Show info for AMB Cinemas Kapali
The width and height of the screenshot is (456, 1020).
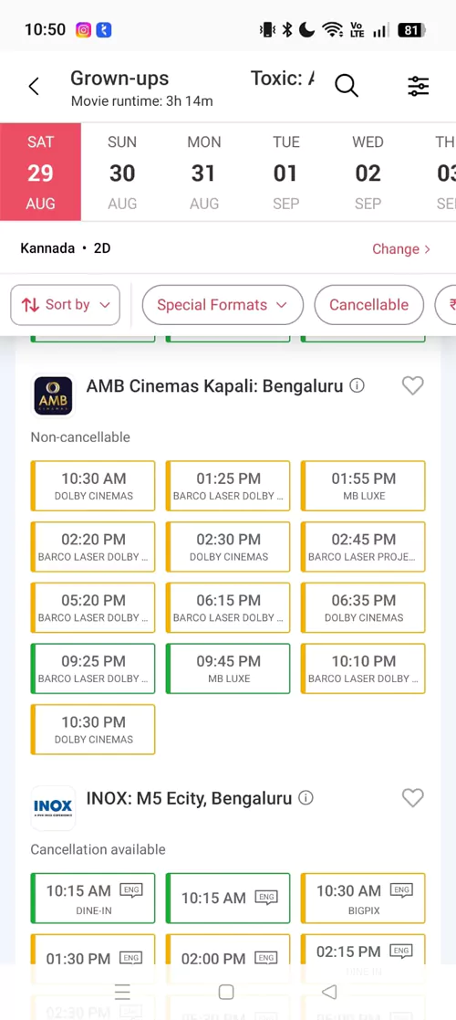point(357,385)
